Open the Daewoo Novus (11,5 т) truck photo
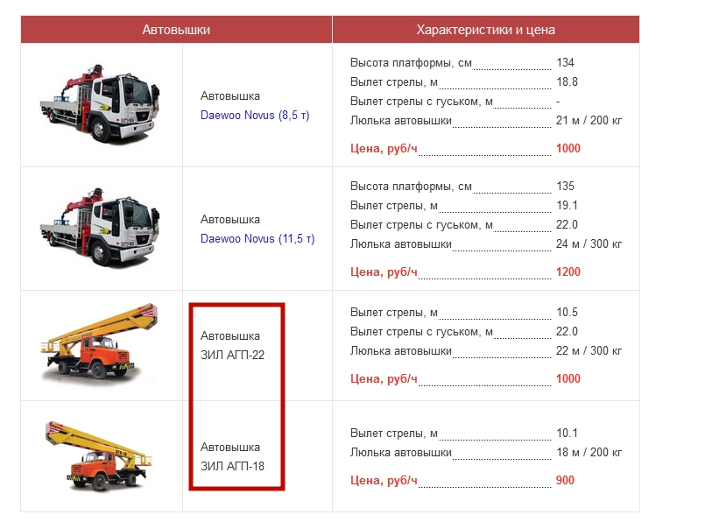Screen dimensions: 712x529 point(99,229)
